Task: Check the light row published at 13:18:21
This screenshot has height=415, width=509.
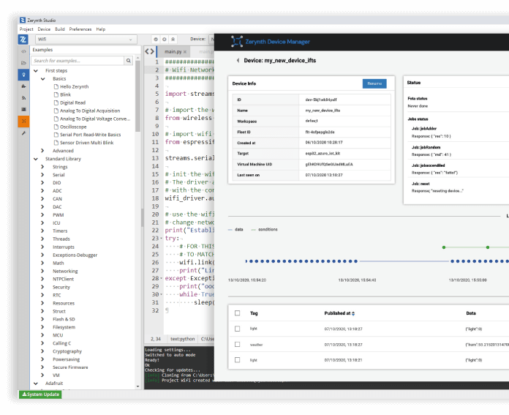Action: pos(237,360)
